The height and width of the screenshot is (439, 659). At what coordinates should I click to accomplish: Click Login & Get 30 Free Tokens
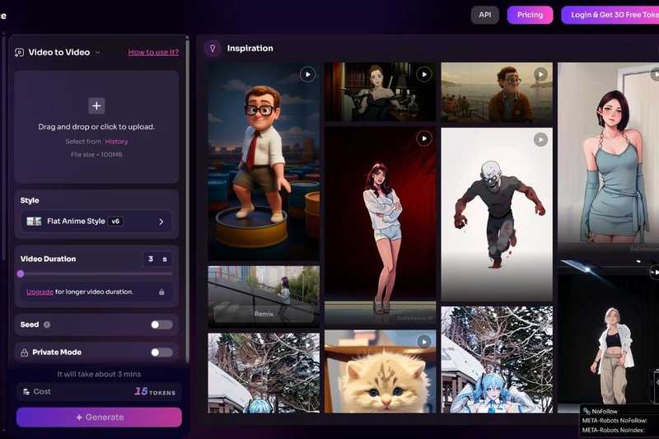pyautogui.click(x=610, y=15)
